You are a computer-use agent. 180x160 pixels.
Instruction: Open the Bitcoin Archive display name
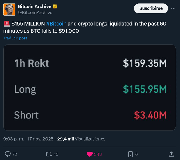point(35,6)
